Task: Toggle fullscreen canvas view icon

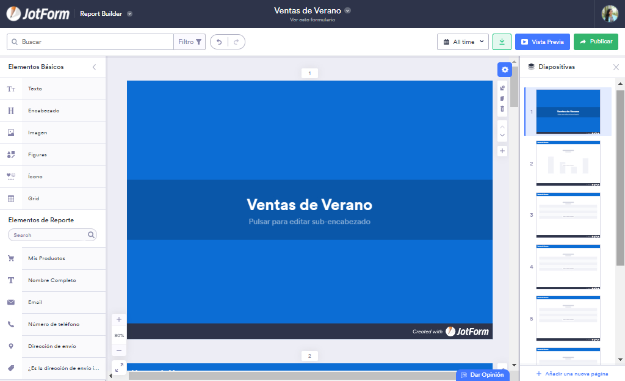Action: (x=119, y=368)
